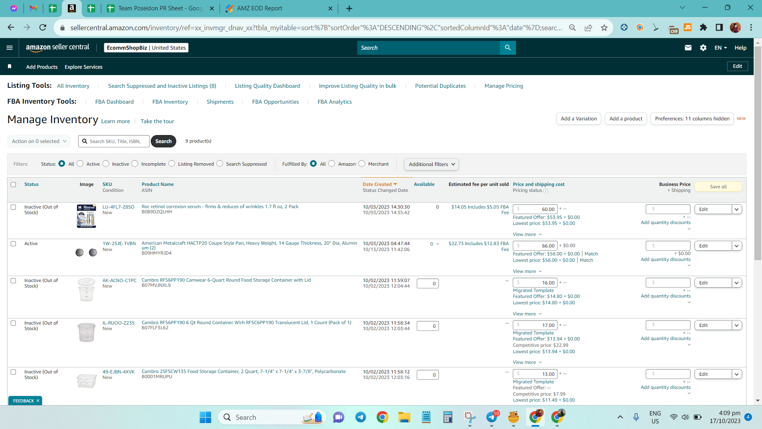Open the EN language dropdown
Viewport: 762px width, 429px height.
point(721,48)
